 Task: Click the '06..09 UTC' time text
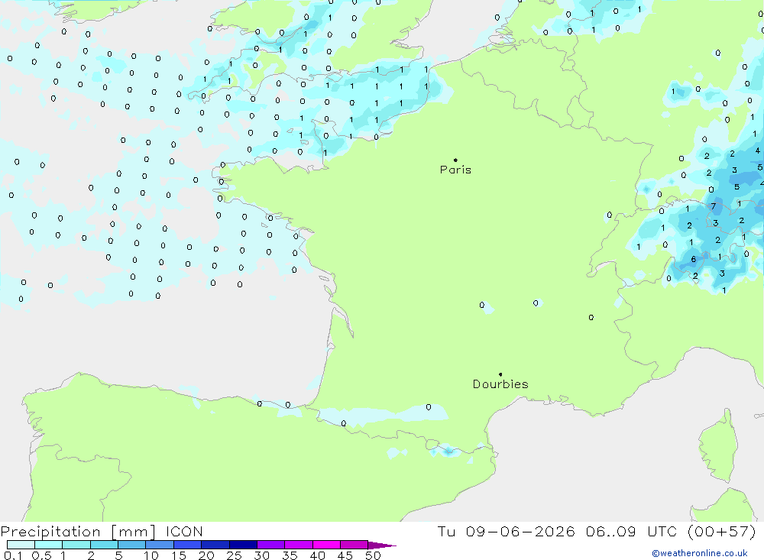(x=631, y=531)
